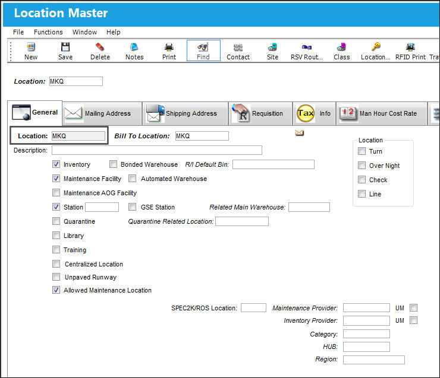The height and width of the screenshot is (378, 440).
Task: Click the Related Main Warehouse field
Action: pos(309,207)
